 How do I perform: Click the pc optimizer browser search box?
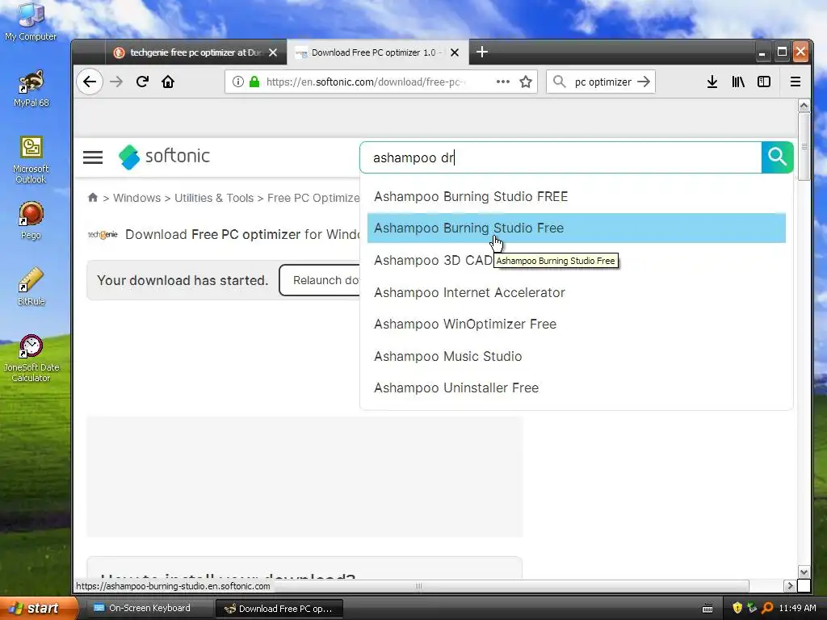(602, 82)
